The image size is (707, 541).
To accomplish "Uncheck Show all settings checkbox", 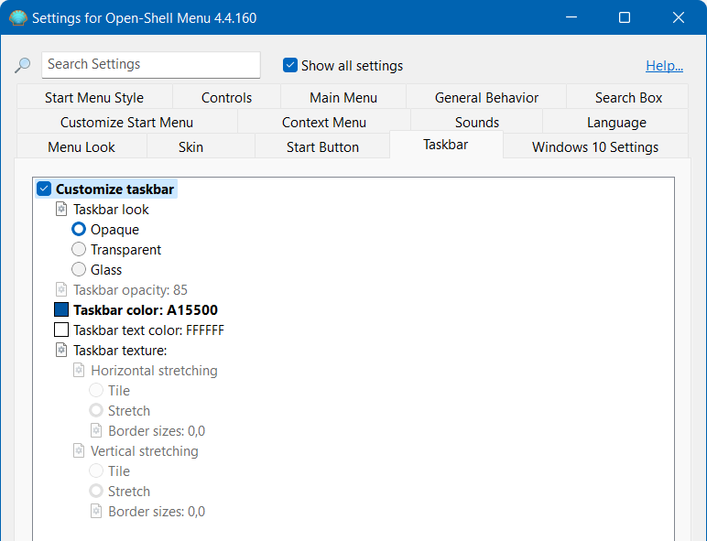I will 290,65.
